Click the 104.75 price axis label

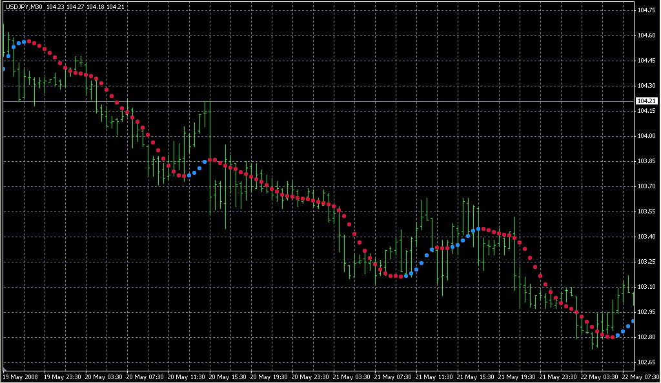point(646,10)
